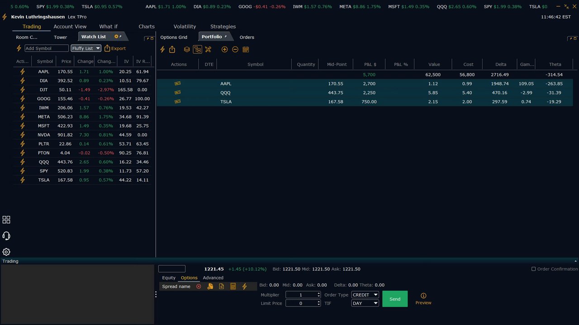Click the symbol entry box in Trading panel
The image size is (579, 325).
point(172,269)
